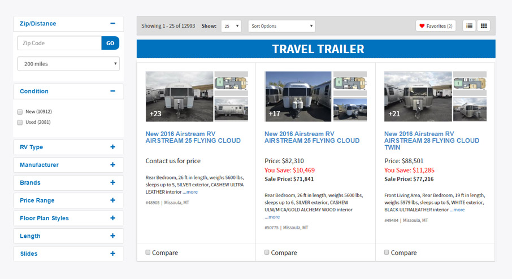Open main photo with +21 overlay
The width and height of the screenshot is (512, 279).
418,97
